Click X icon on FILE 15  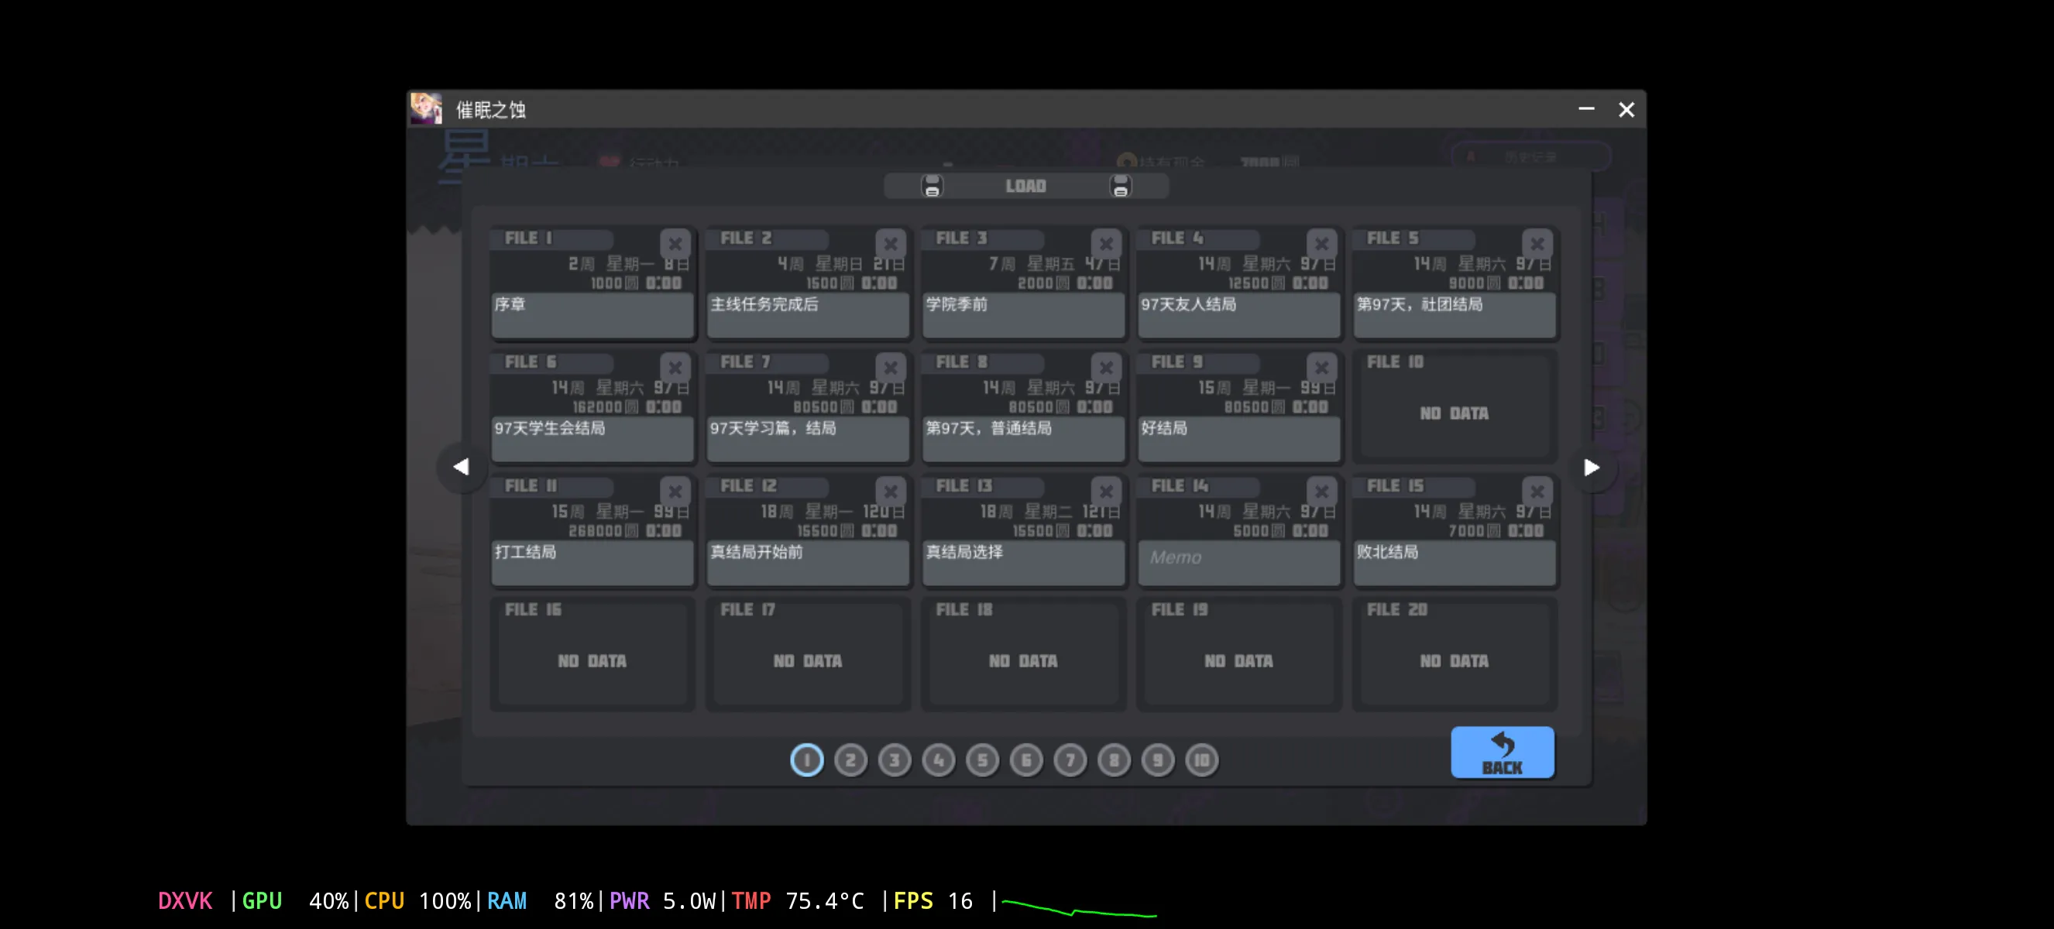[1537, 492]
